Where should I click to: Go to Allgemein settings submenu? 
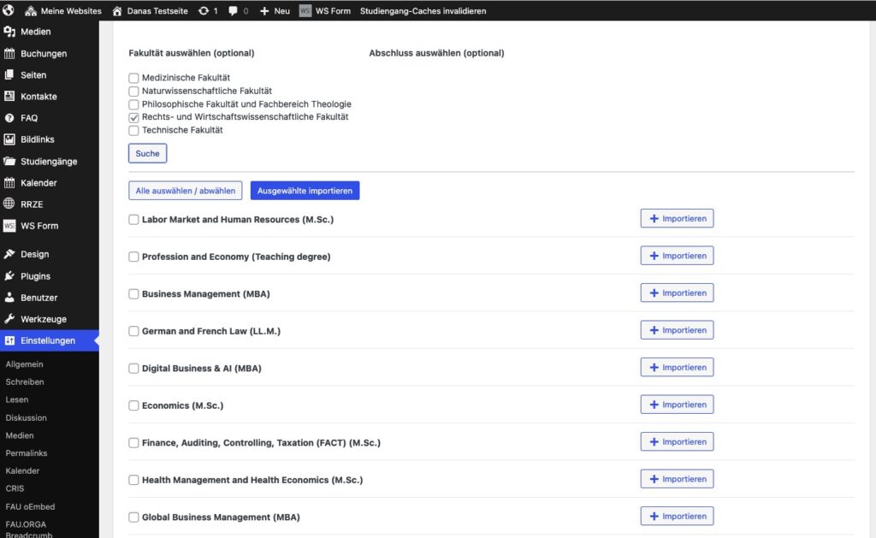(x=24, y=364)
